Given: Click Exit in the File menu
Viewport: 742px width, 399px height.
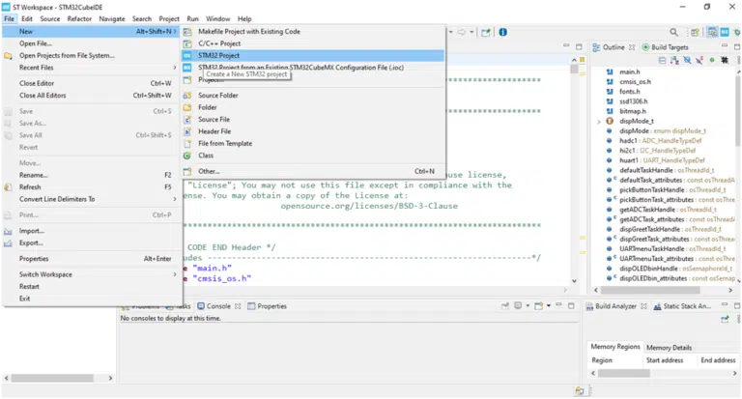Looking at the screenshot, I should click(x=93, y=299).
